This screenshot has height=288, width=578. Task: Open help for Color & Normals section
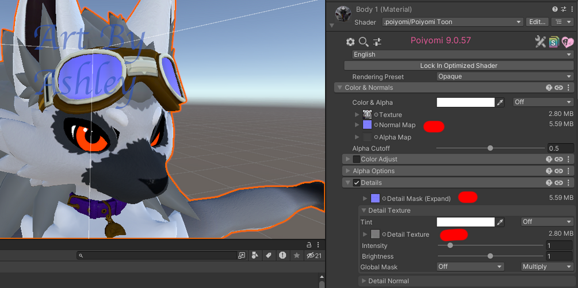549,87
